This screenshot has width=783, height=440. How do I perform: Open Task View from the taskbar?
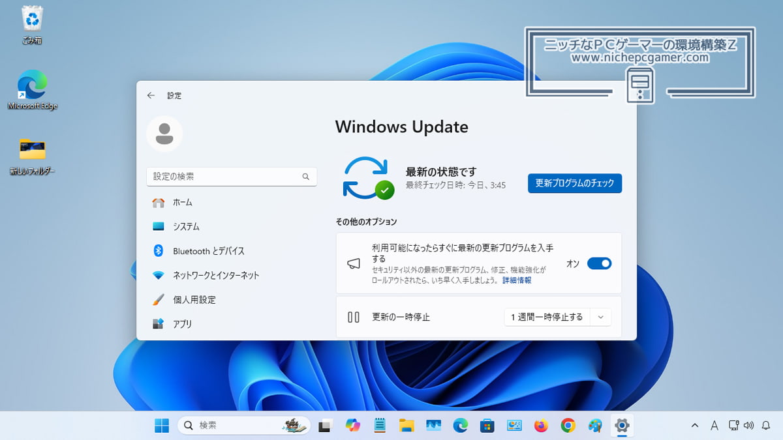pos(325,426)
